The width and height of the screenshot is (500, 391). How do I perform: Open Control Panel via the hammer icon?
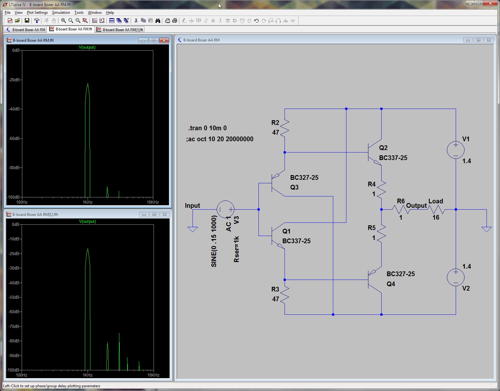pos(37,21)
